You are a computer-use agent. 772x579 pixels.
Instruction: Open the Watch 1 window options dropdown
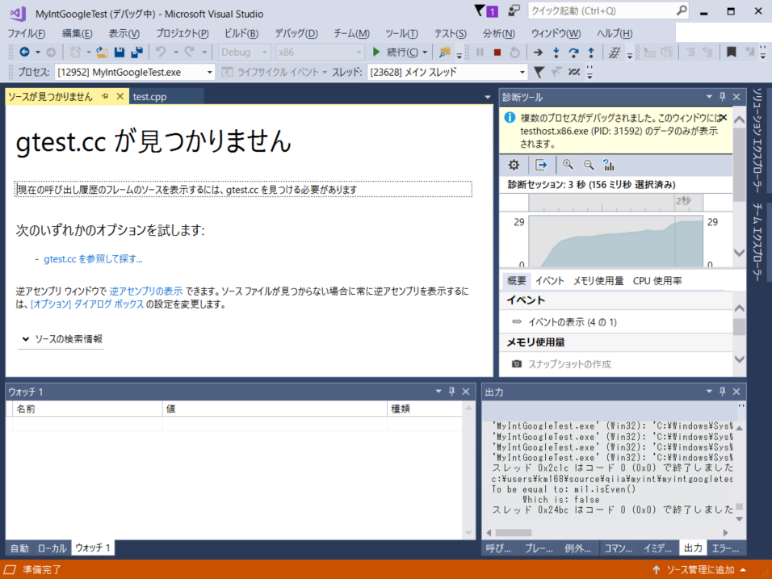coord(438,392)
